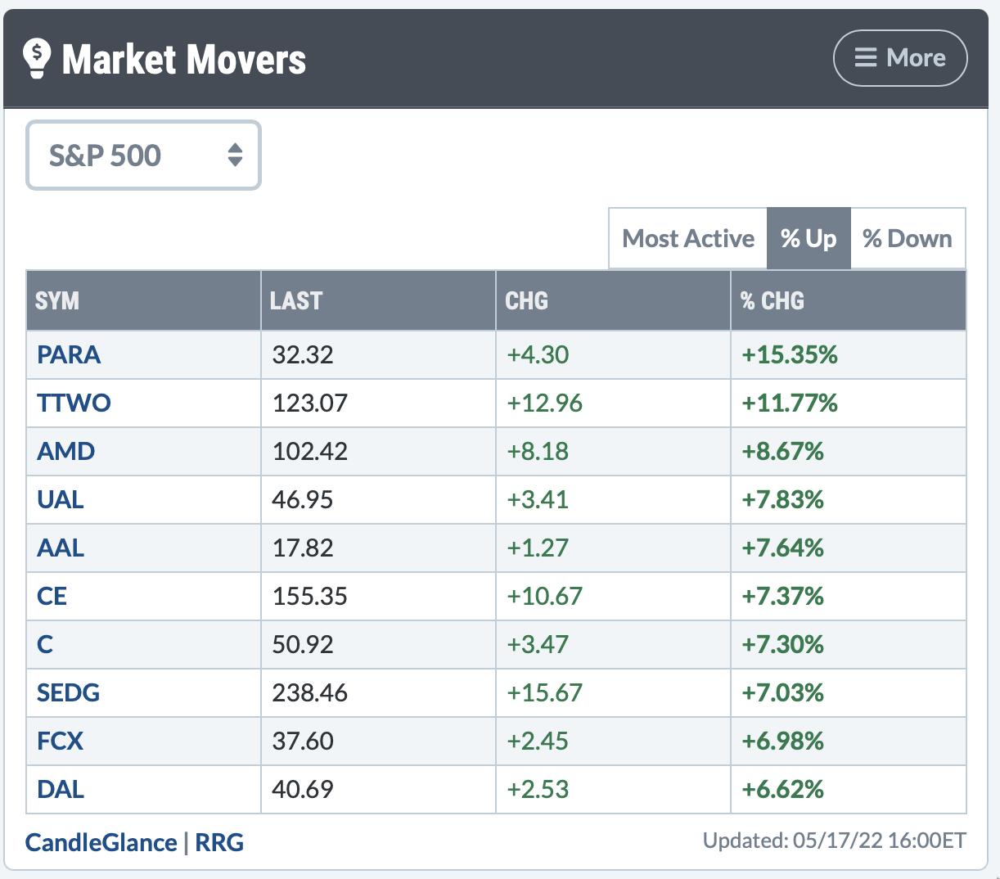1000x879 pixels.
Task: Open the SEDG stock link
Action: click(68, 693)
